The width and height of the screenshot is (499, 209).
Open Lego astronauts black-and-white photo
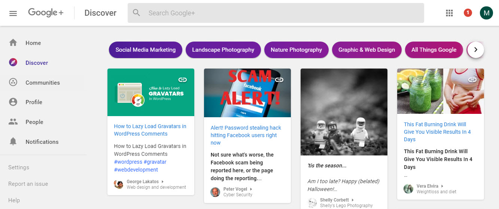(x=344, y=112)
